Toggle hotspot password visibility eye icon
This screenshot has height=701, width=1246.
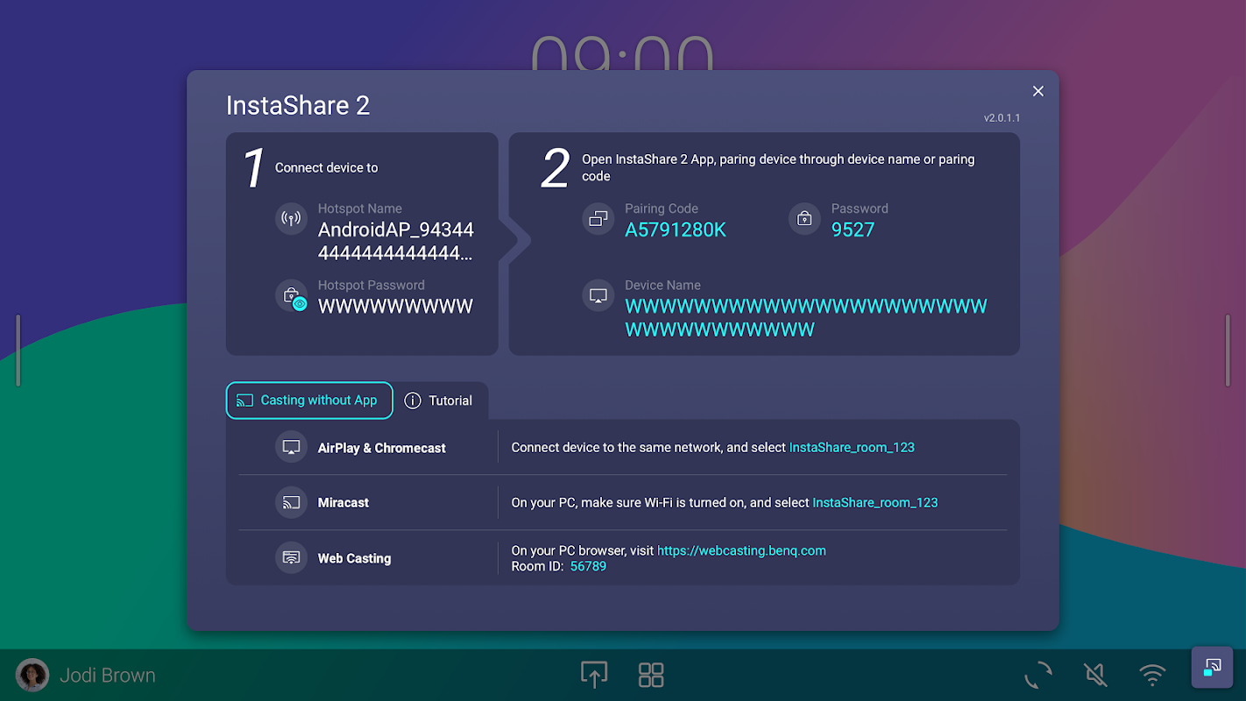pos(300,304)
